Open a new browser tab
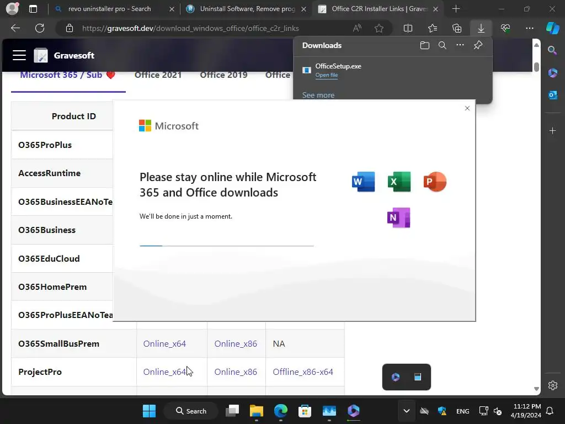Viewport: 565px width, 424px height. coord(456,9)
